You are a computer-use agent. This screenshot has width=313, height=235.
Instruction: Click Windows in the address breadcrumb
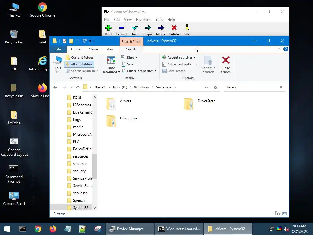coord(142,87)
